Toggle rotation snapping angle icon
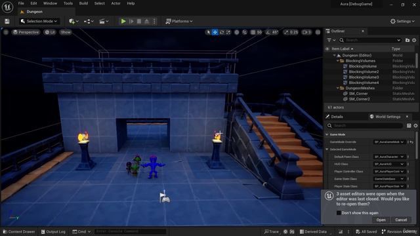Screen dimensions: 420x236 coord(268,32)
